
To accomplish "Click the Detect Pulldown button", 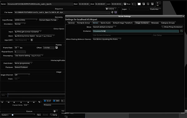I will click(x=21, y=67).
